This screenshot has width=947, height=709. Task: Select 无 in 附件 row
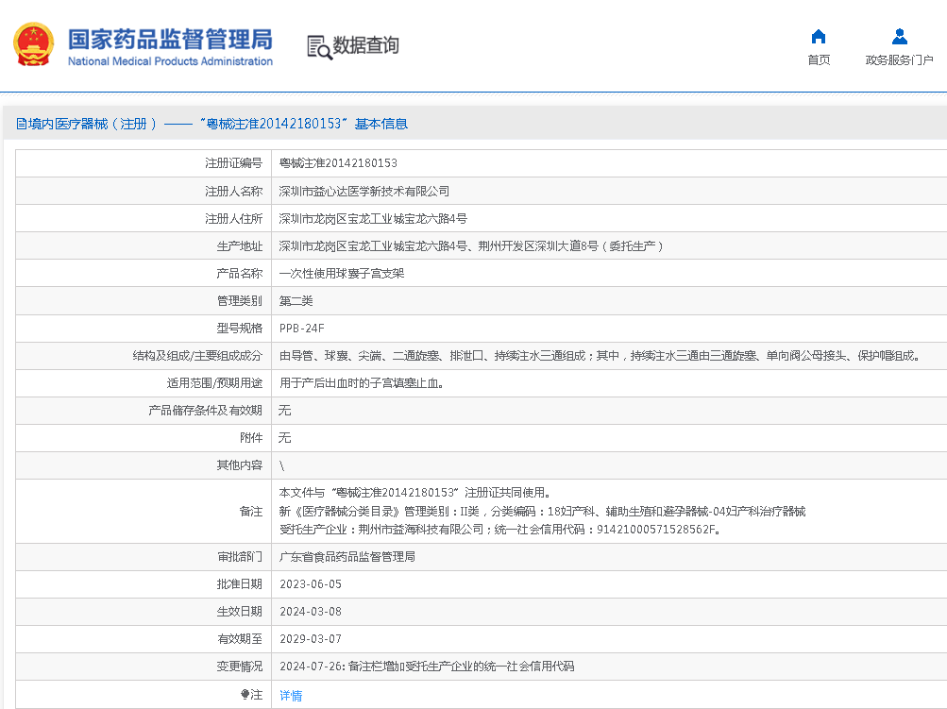(284, 438)
